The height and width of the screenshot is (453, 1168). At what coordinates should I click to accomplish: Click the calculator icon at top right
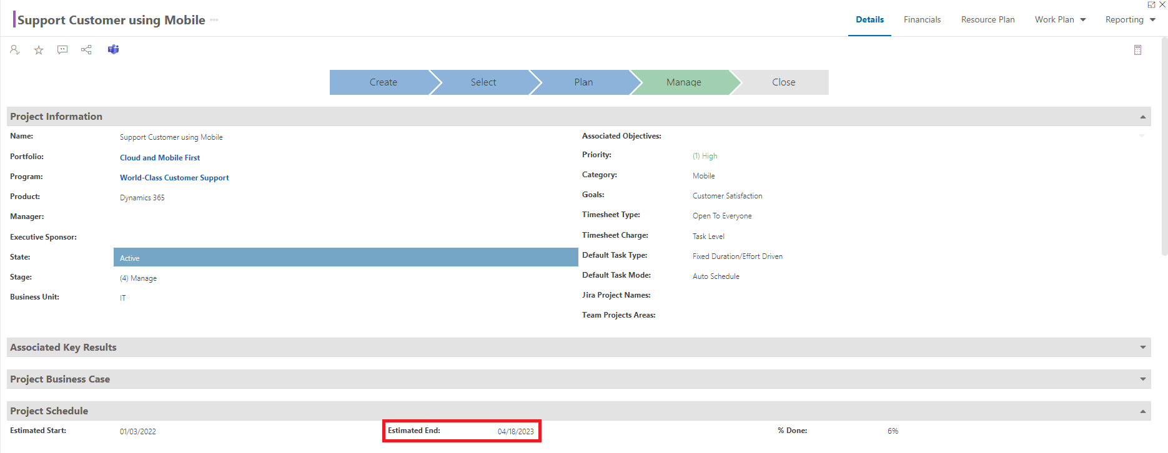(1137, 50)
